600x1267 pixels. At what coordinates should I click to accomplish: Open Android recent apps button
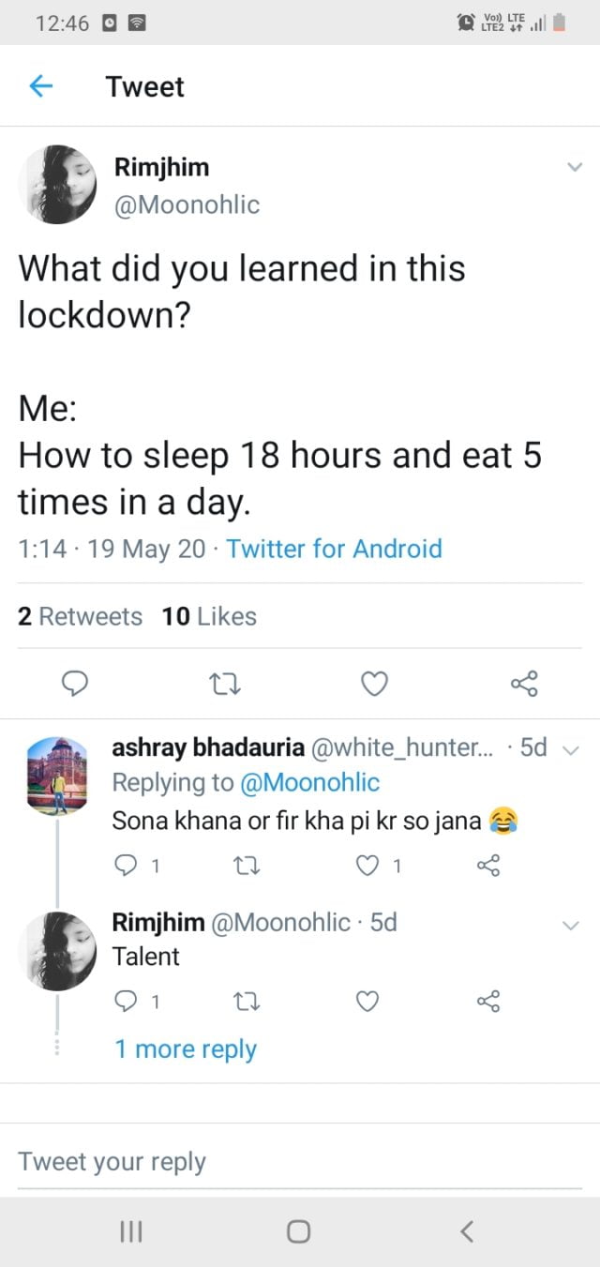point(130,1231)
